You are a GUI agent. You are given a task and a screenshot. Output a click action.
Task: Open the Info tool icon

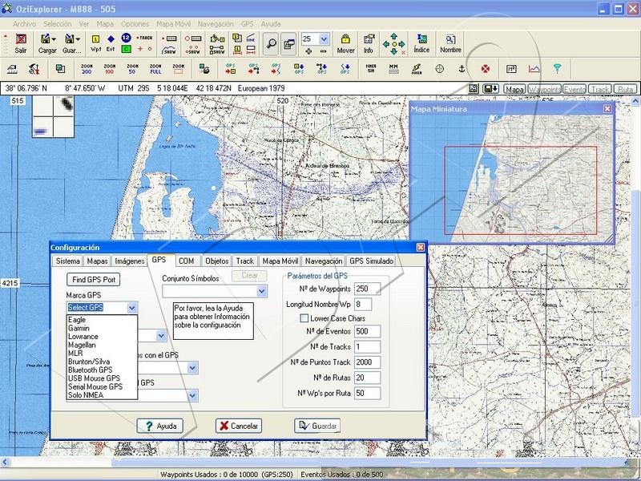(x=369, y=39)
